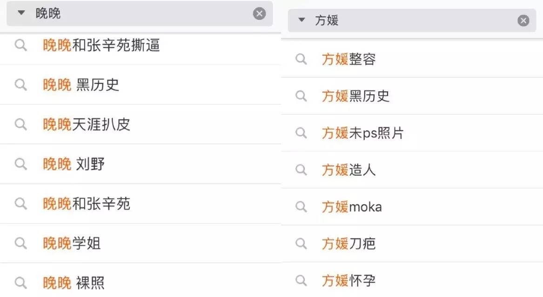Focus the search input containing 方媛
Screen dimensions: 543x297
click(409, 20)
